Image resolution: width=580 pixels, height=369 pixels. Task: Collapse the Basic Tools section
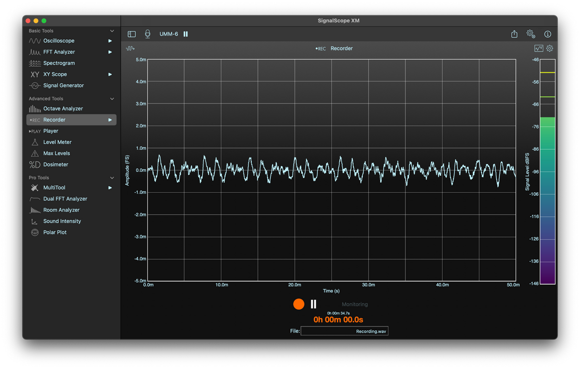click(112, 31)
